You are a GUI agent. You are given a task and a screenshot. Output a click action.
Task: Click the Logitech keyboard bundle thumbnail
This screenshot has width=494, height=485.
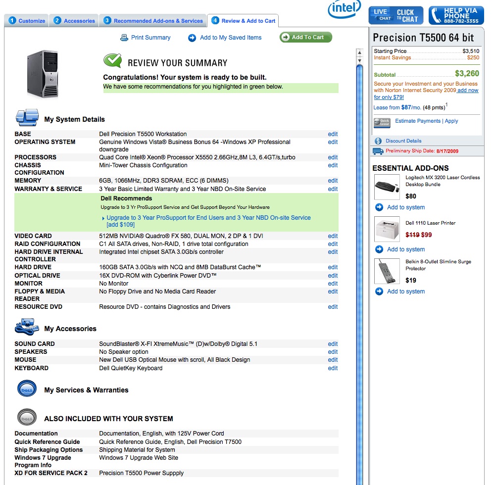click(387, 187)
